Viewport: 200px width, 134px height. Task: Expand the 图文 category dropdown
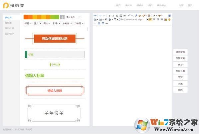[x=47, y=23]
